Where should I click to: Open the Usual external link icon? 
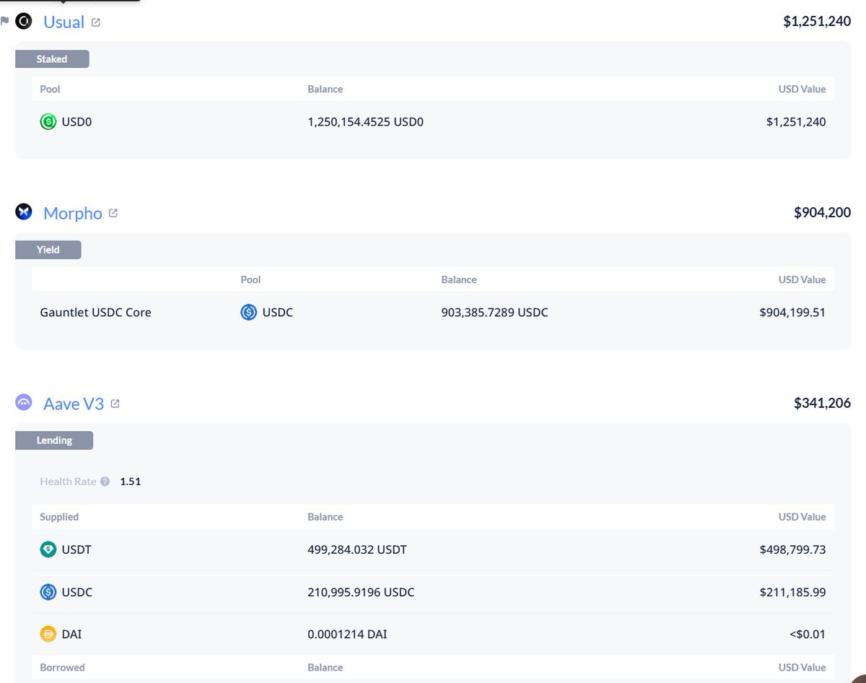[x=95, y=22]
